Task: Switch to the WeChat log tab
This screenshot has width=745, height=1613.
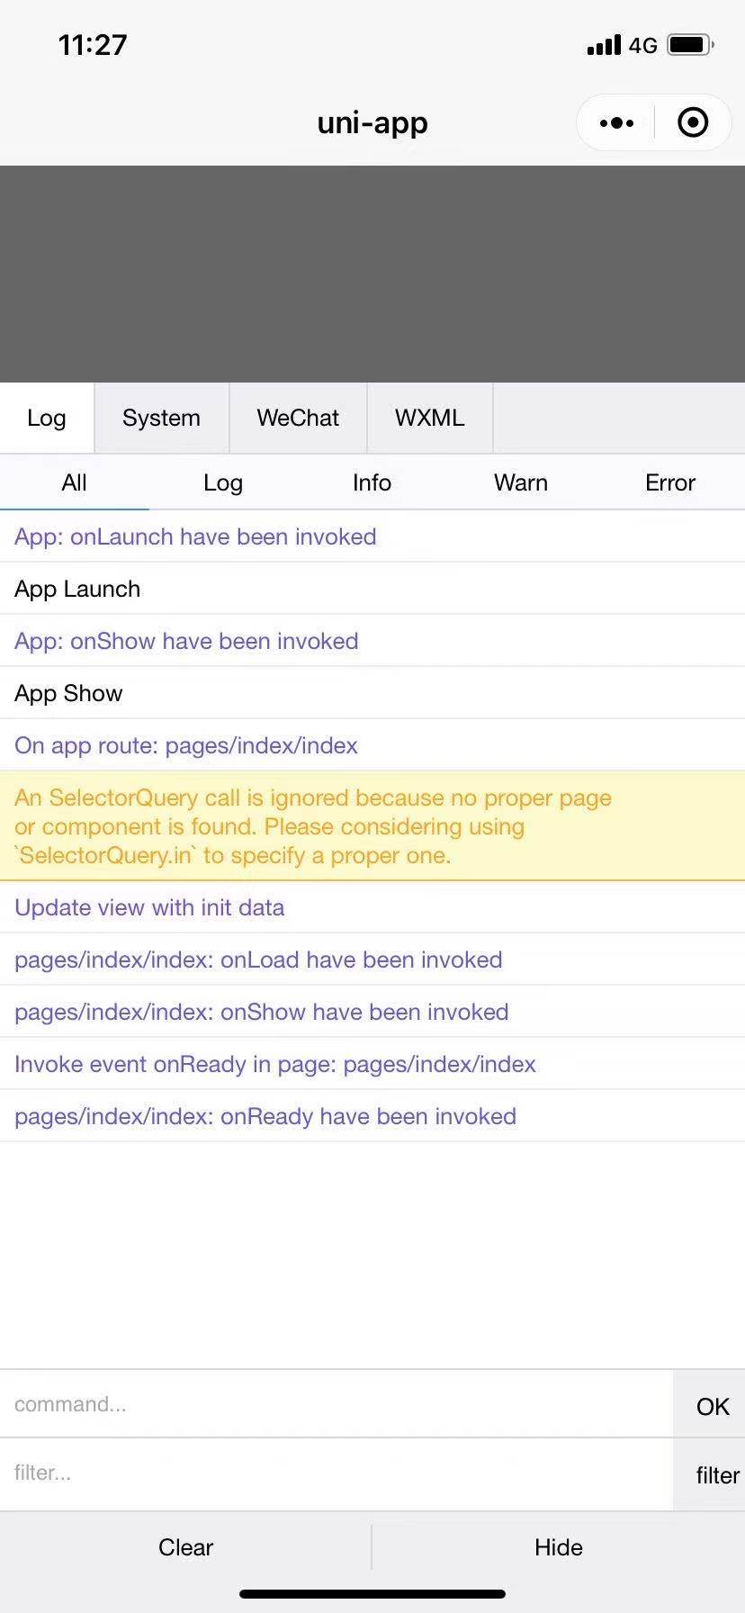Action: [x=297, y=418]
